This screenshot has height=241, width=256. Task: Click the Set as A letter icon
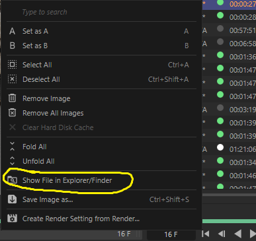(x=12, y=31)
